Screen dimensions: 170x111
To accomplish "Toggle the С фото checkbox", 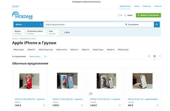I will [x=63, y=32].
